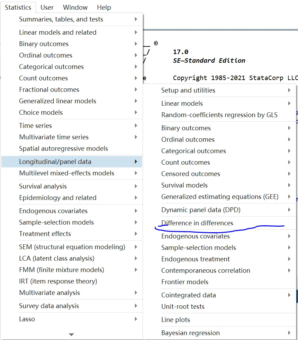Open Fractional outcomes submenu

point(72,89)
